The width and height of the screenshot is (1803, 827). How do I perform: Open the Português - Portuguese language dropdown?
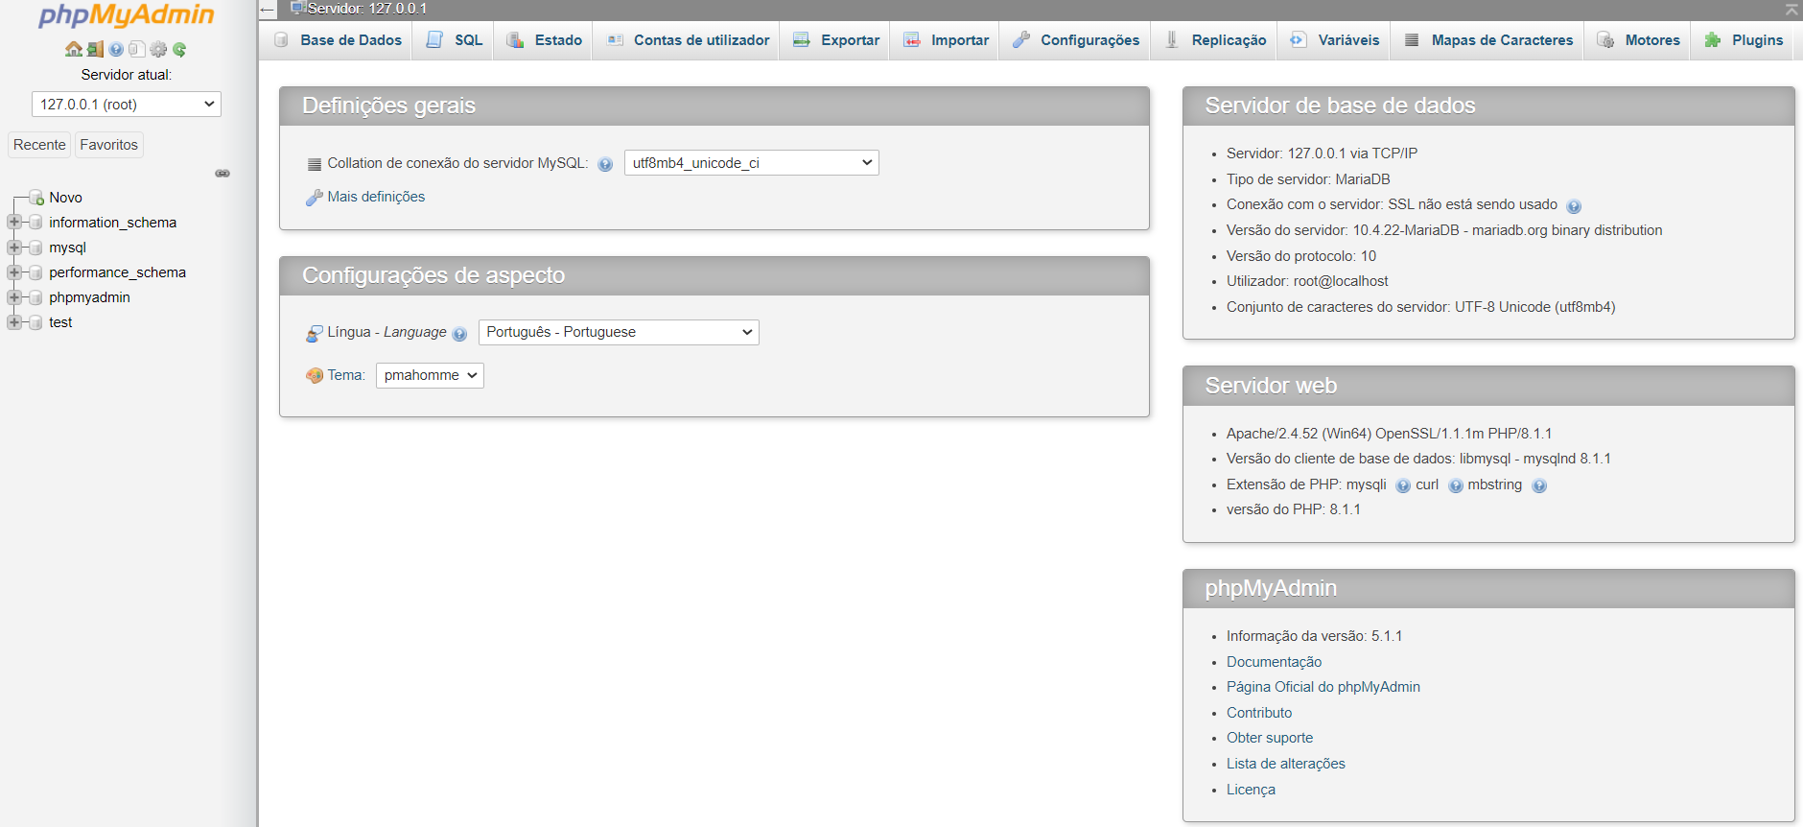(x=619, y=332)
